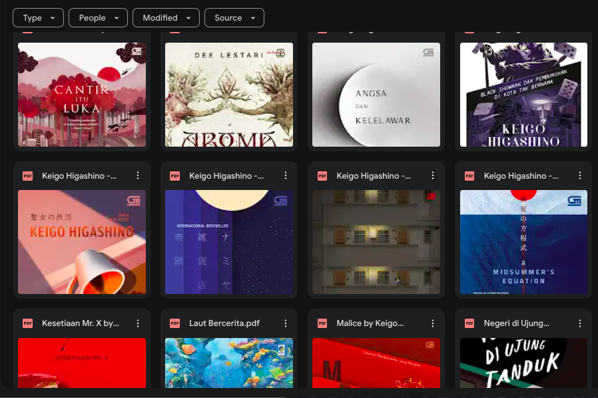Select 'Keigo Higashino -...' title on purple moon card
This screenshot has height=398, width=598.
[226, 176]
